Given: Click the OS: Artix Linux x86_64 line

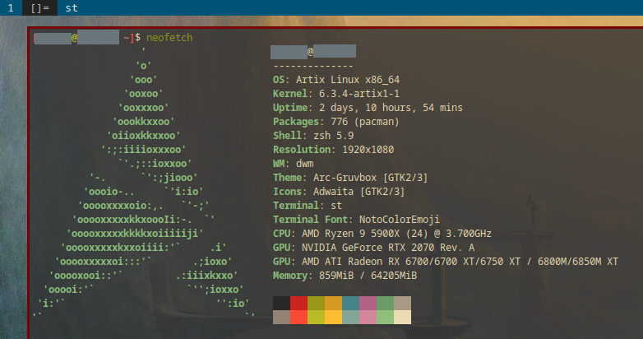Looking at the screenshot, I should [336, 79].
